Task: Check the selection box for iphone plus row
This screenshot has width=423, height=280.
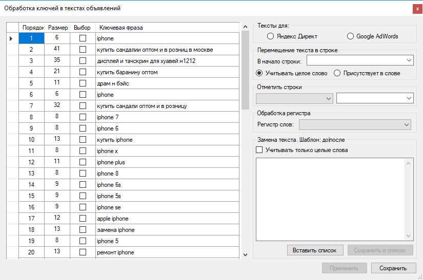Action: coord(83,162)
